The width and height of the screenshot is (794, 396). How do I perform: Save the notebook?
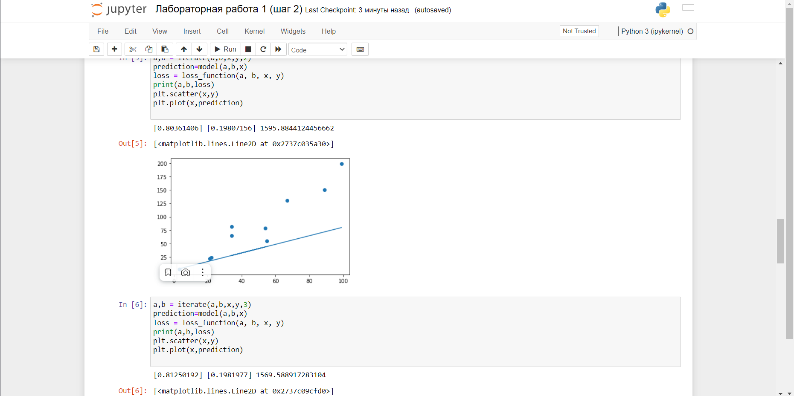click(96, 49)
